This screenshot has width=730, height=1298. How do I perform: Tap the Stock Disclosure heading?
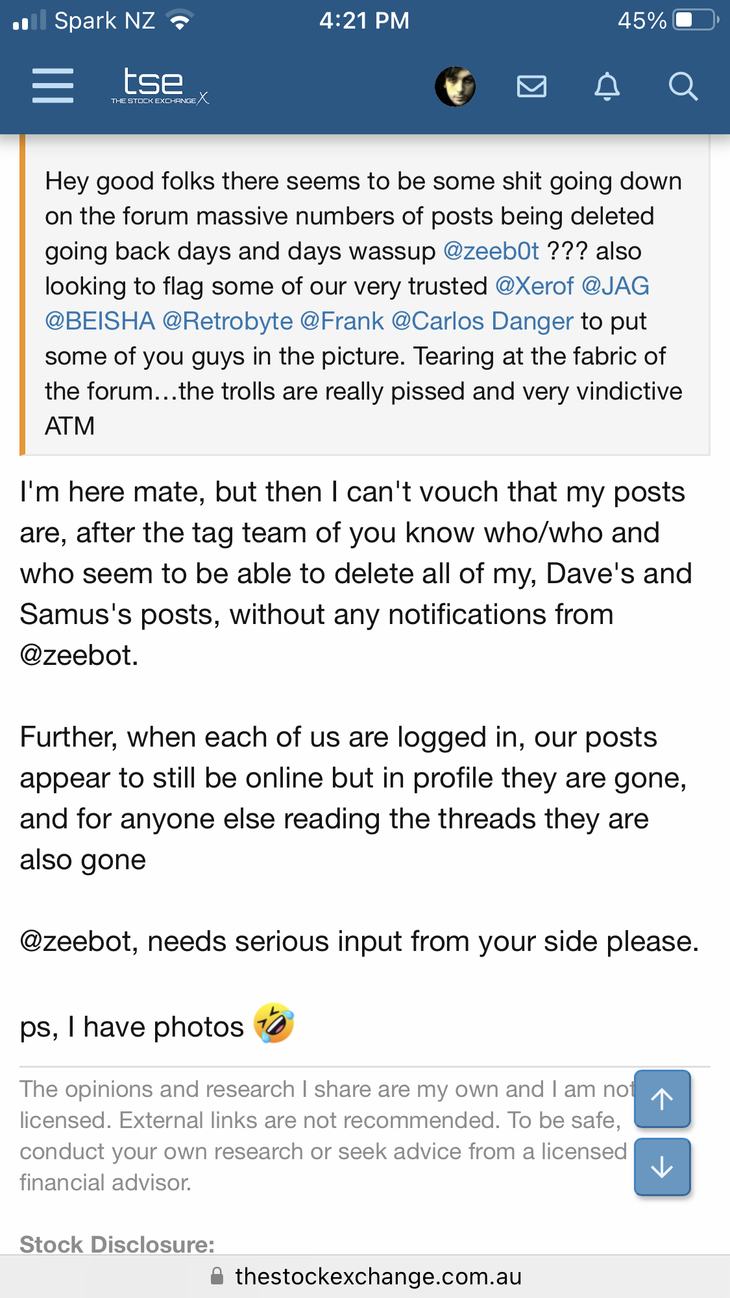click(x=117, y=1244)
